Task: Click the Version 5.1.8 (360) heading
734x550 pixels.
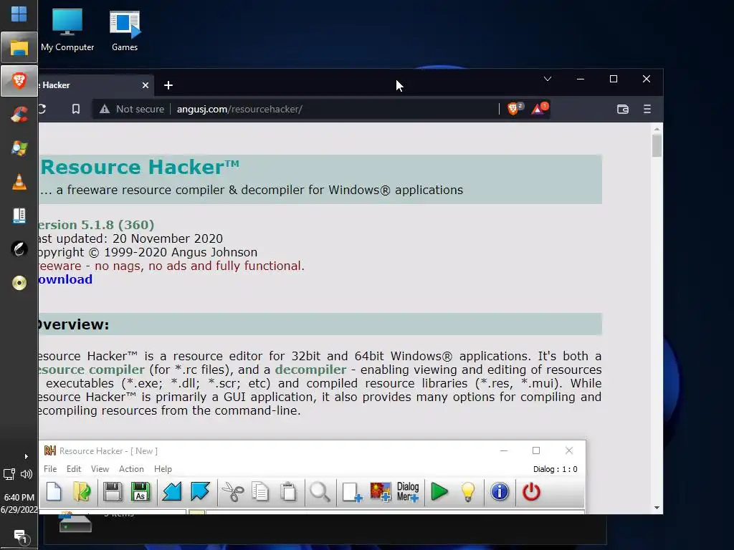Action: point(97,225)
